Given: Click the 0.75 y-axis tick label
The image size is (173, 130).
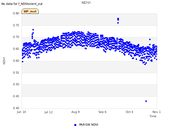Looking at the screenshot, I should pyautogui.click(x=16, y=25).
